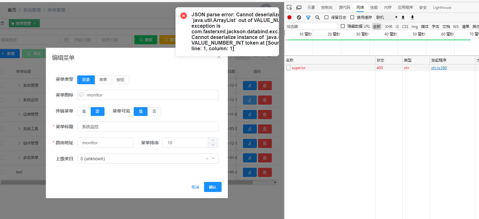The height and width of the screenshot is (219, 479).
Task: Click edit pencil button in 系统管理 row
Action: pos(250,85)
